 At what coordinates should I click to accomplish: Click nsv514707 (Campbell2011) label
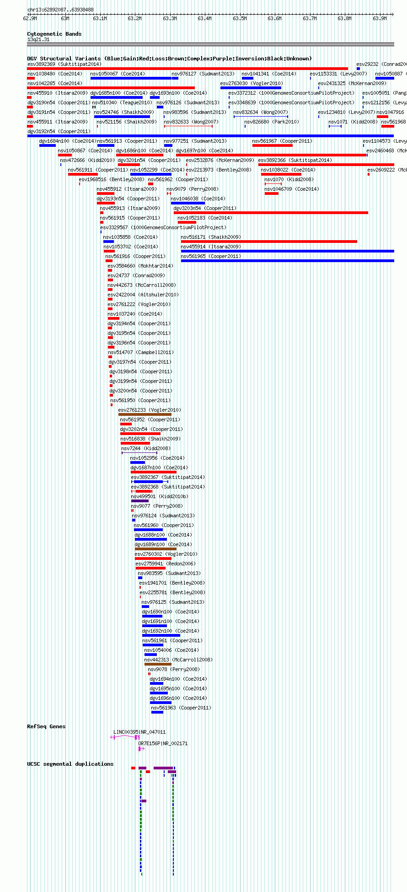click(141, 352)
